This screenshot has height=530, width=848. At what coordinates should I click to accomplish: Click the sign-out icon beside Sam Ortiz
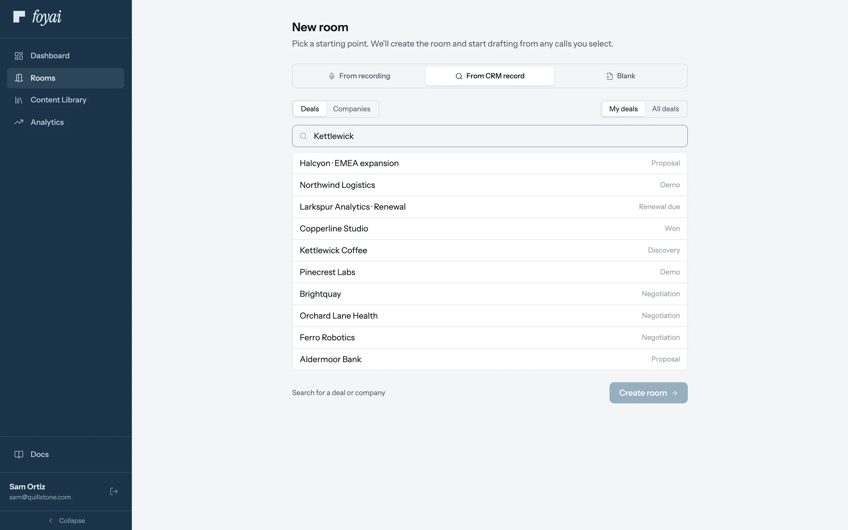point(114,491)
